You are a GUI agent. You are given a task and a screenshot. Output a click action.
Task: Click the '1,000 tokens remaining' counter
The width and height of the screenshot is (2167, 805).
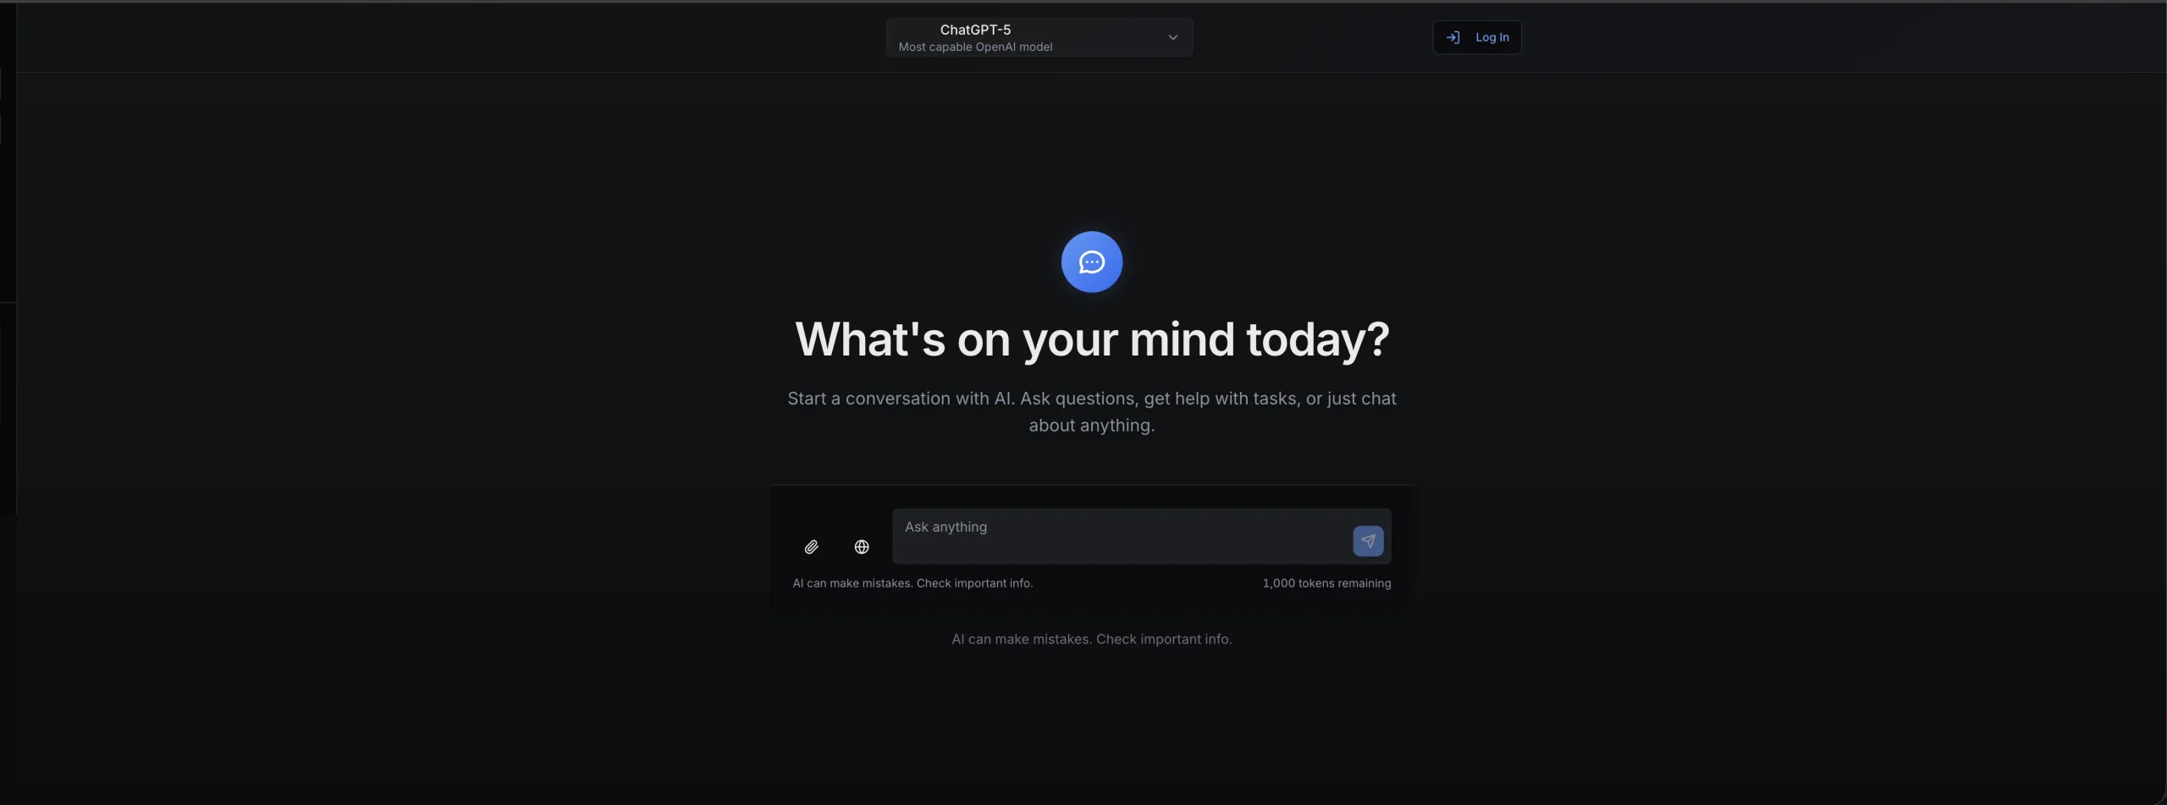(1326, 583)
